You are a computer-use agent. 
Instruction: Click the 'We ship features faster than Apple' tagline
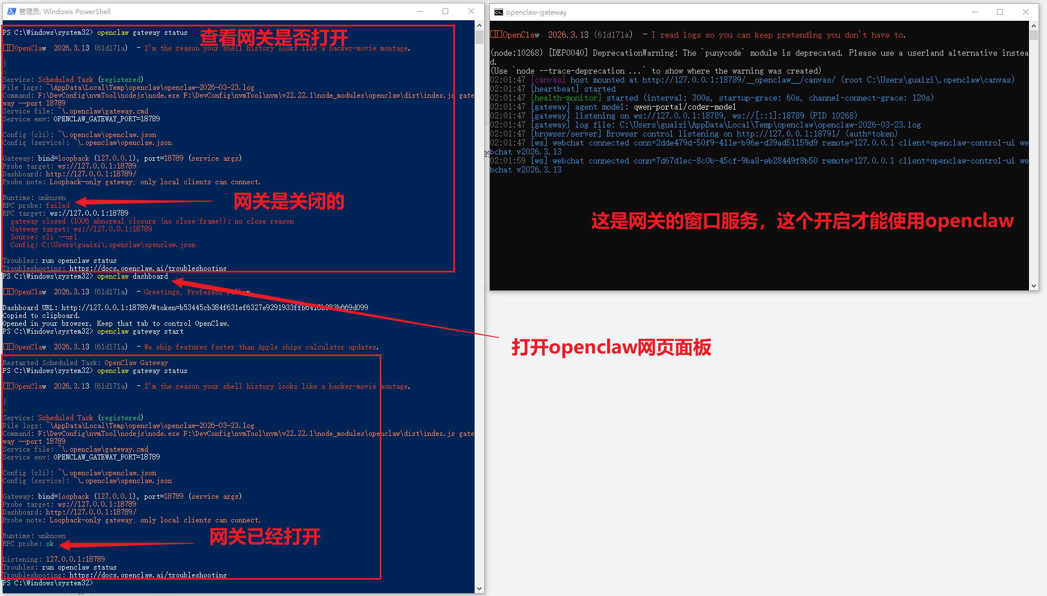coord(261,347)
